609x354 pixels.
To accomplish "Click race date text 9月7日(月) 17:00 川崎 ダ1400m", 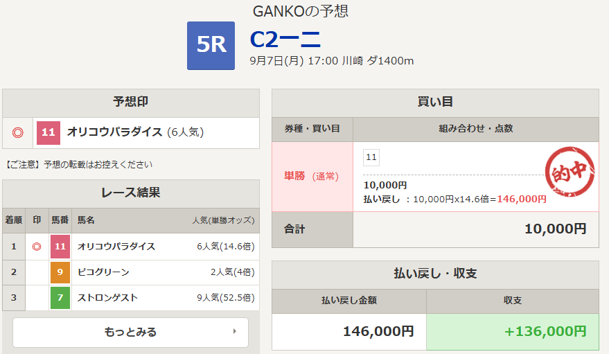I will [332, 61].
